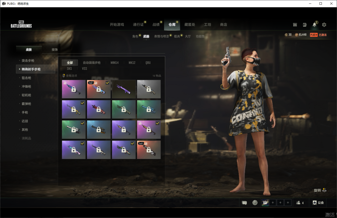Filter skins by 全部
This screenshot has height=218, width=337.
tap(70, 63)
